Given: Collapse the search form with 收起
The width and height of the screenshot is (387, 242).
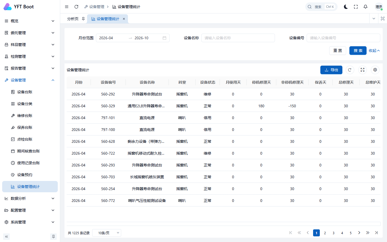Looking at the screenshot, I should (x=374, y=51).
